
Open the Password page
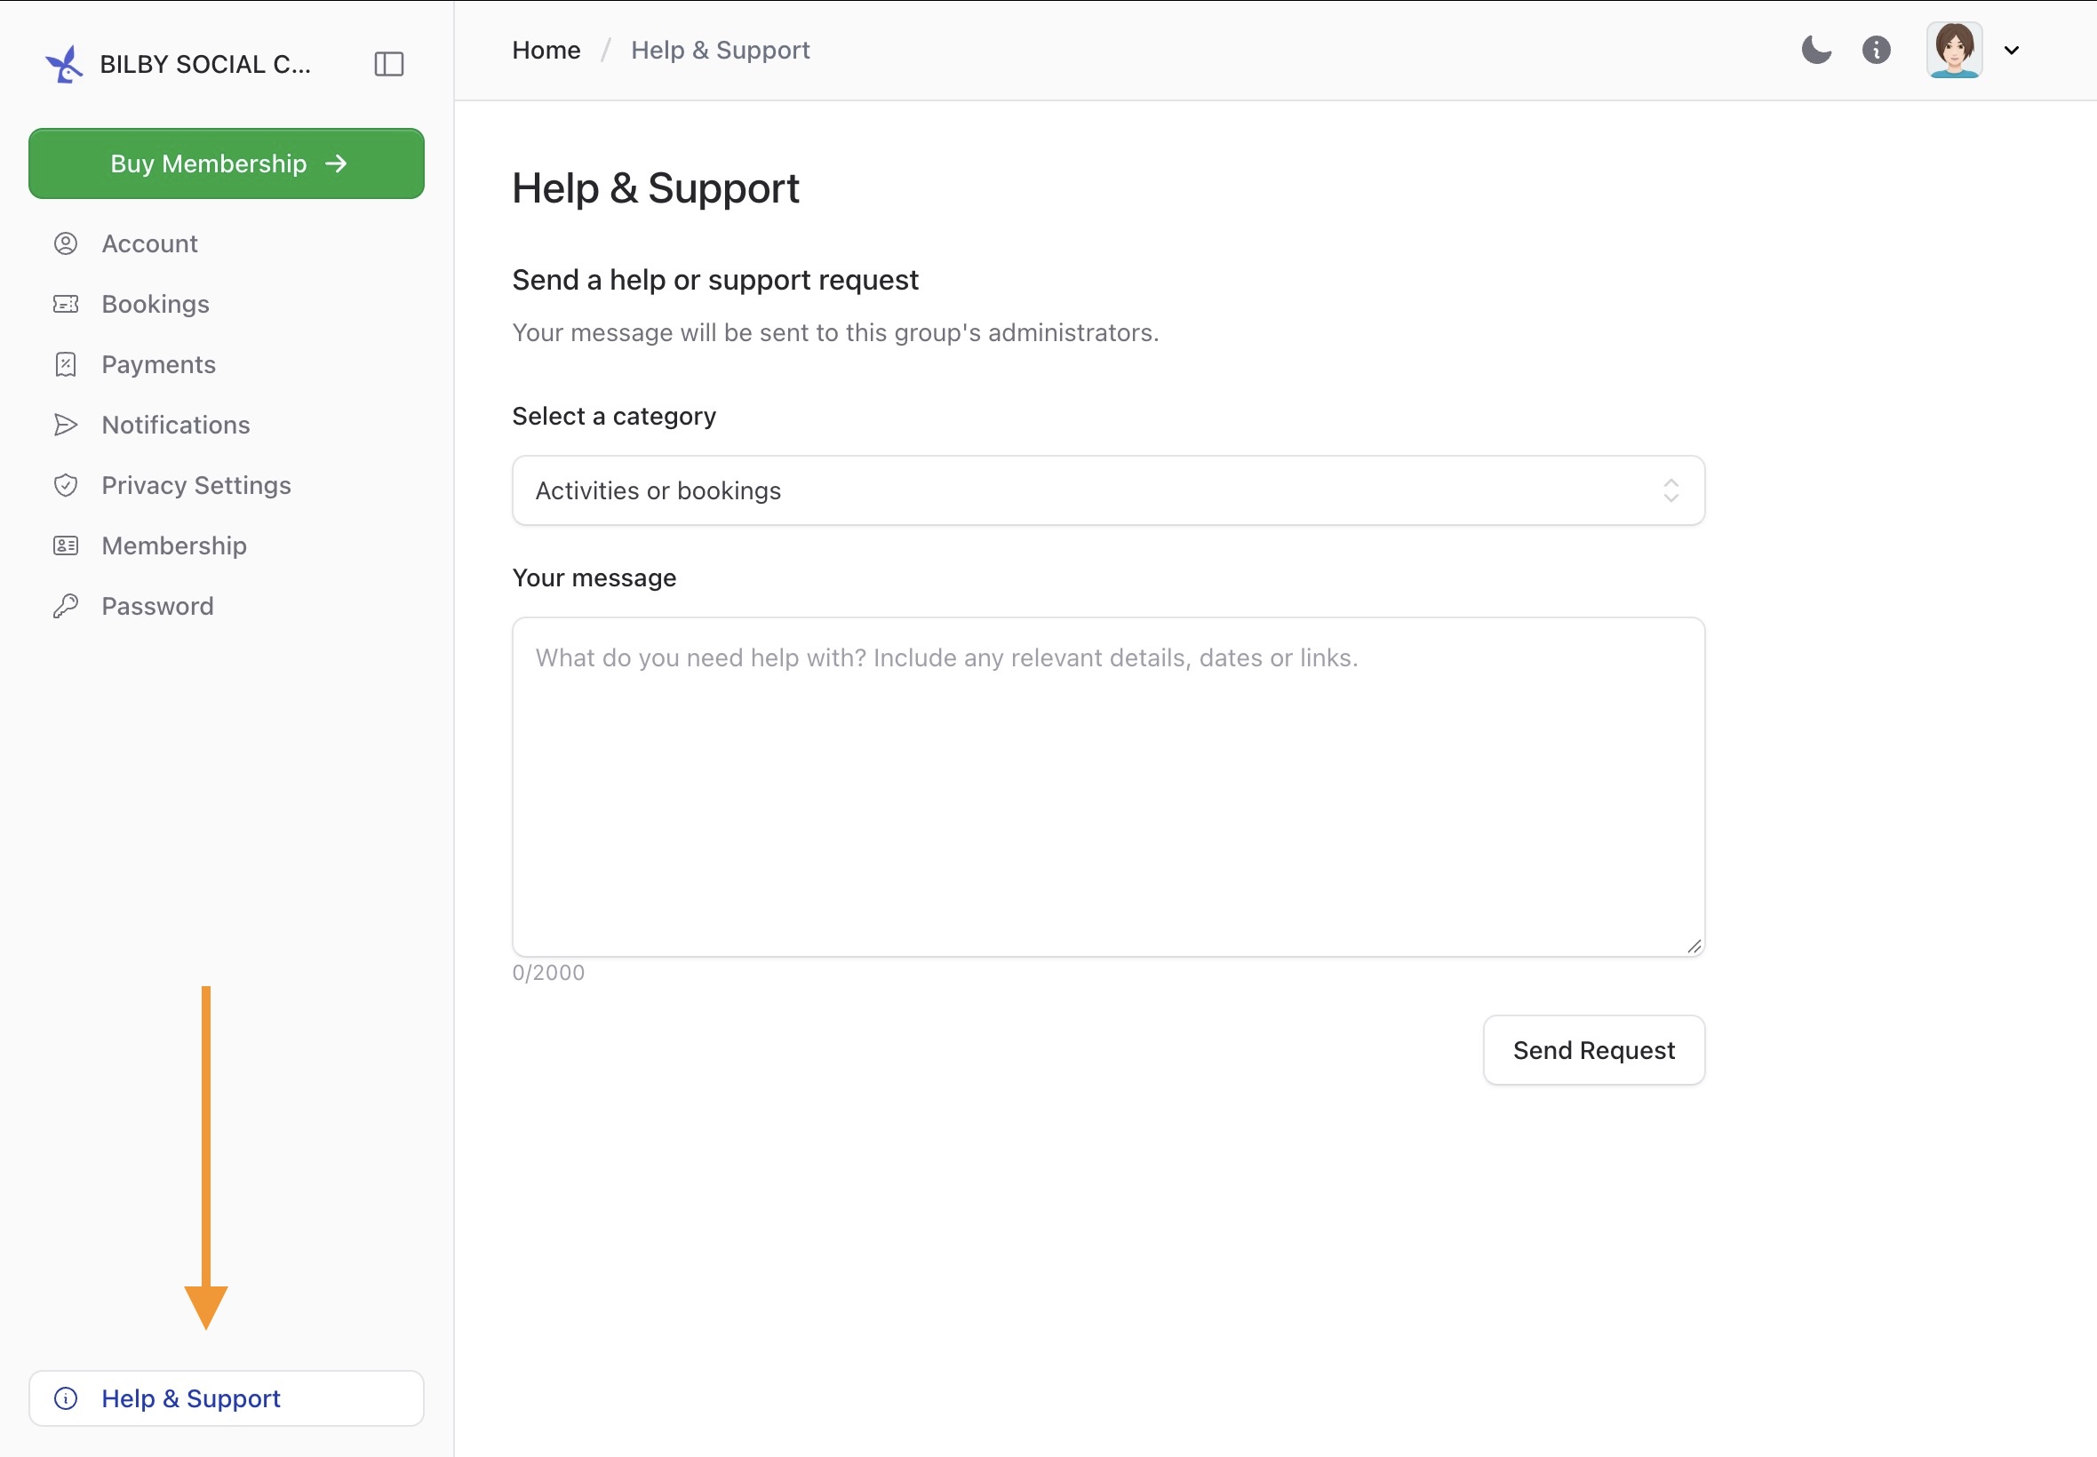click(x=227, y=605)
